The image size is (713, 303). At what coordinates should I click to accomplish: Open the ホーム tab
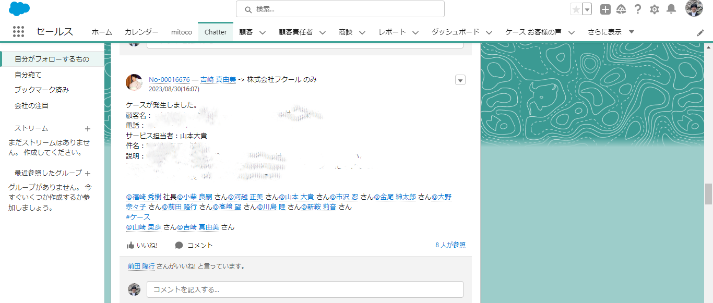coord(102,32)
